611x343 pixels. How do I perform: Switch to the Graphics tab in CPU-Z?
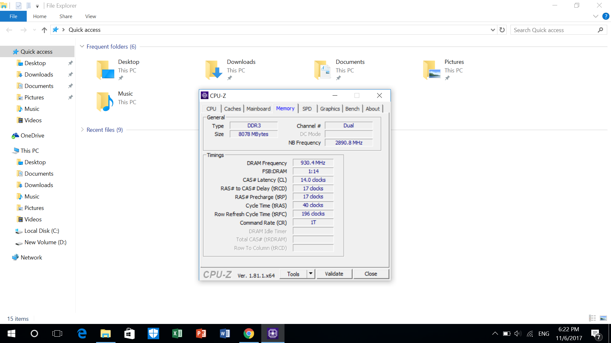pos(330,109)
